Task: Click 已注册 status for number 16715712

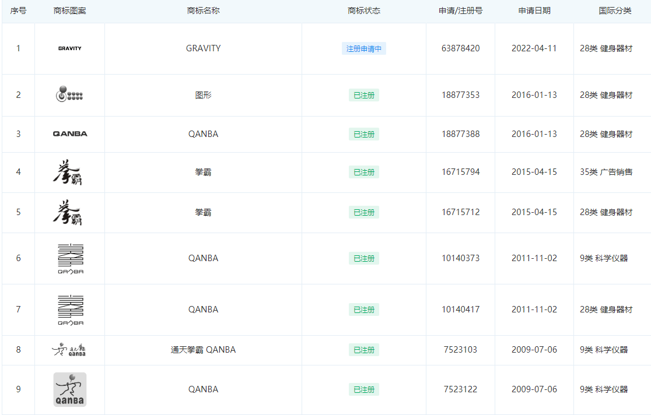Action: 364,212
